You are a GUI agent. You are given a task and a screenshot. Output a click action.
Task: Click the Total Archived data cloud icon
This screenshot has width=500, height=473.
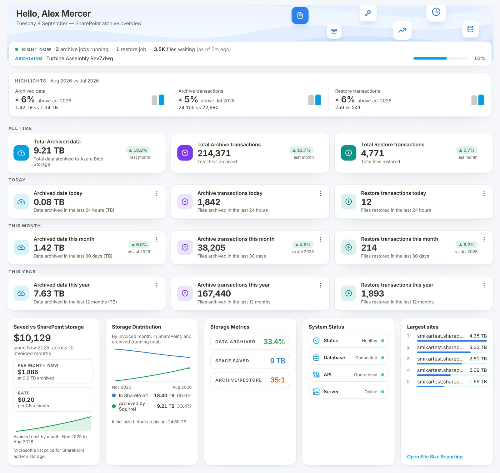[x=21, y=153]
